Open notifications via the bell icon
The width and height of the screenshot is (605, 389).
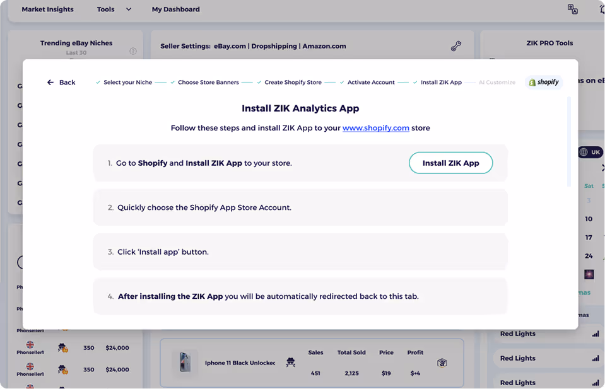click(601, 8)
